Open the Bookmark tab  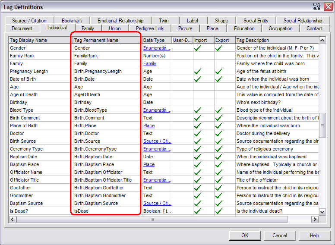72,21
